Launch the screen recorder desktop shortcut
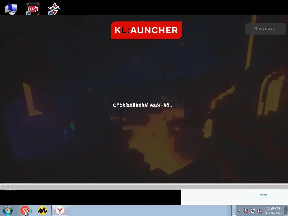This screenshot has width=288, height=216. (33, 9)
